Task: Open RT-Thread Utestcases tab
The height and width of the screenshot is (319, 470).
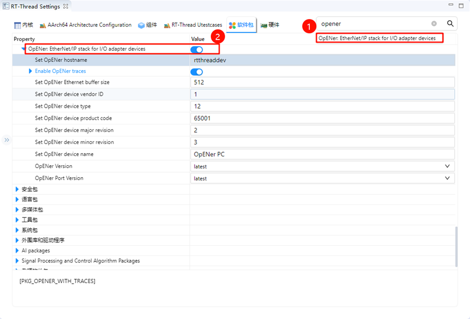Action: [193, 25]
